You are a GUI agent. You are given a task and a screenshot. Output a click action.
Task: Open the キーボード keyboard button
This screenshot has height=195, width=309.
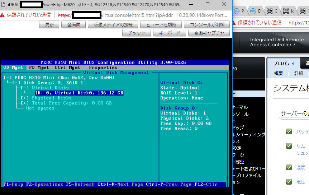[x=170, y=33]
